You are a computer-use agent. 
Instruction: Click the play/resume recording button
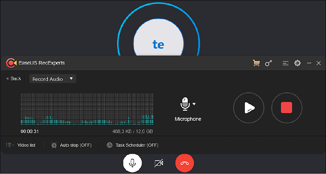pyautogui.click(x=249, y=108)
